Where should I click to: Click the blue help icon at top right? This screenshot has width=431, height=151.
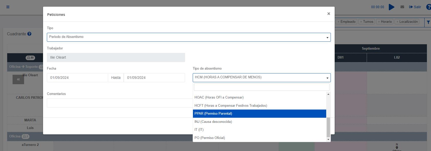click(x=428, y=7)
